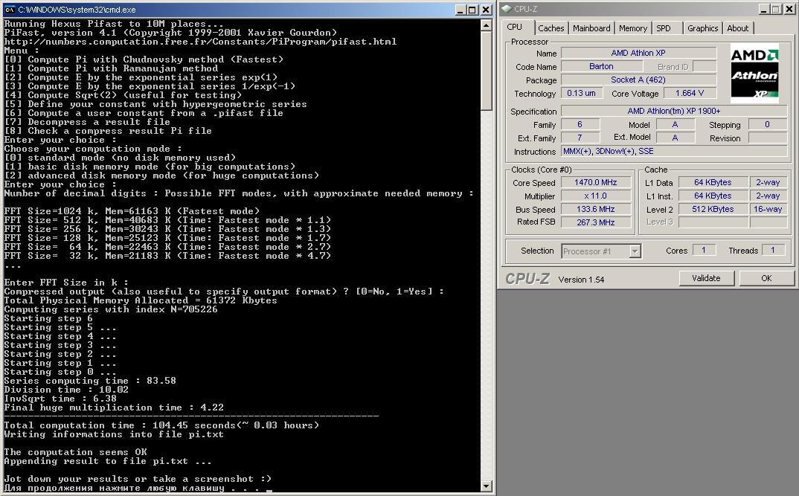Click the cmd vertical scrollbar thumb
Image resolution: width=799 pixels, height=496 pixels.
click(486, 71)
